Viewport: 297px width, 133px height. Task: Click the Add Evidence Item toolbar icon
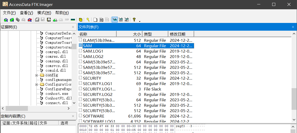click(x=6, y=20)
